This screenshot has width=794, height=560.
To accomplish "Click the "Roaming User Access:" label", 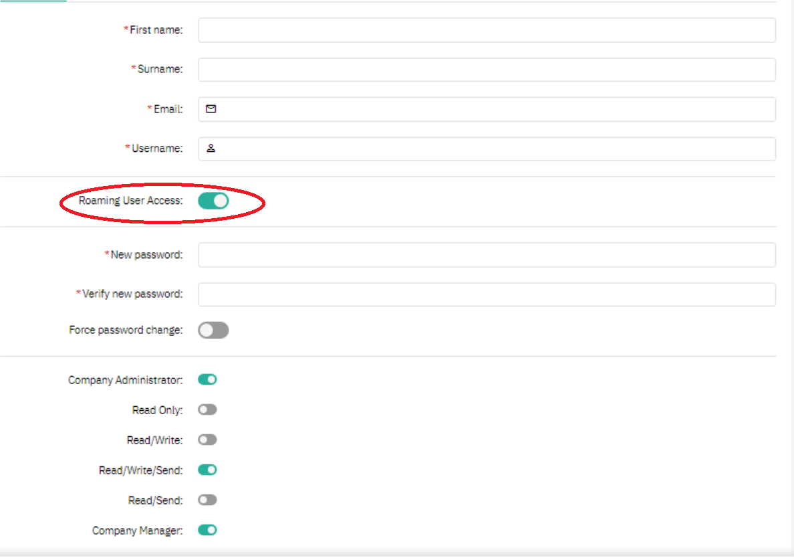I will [x=130, y=201].
